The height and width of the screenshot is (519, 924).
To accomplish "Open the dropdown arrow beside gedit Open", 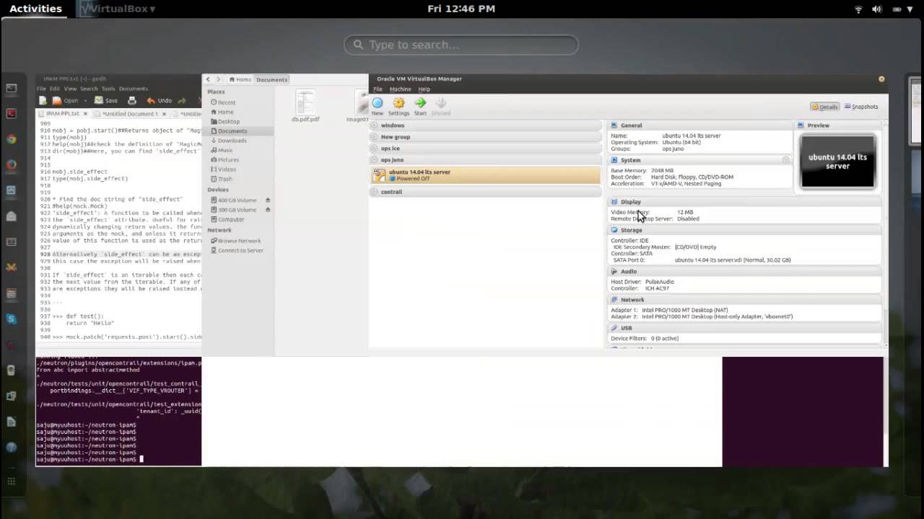I will (x=85, y=101).
